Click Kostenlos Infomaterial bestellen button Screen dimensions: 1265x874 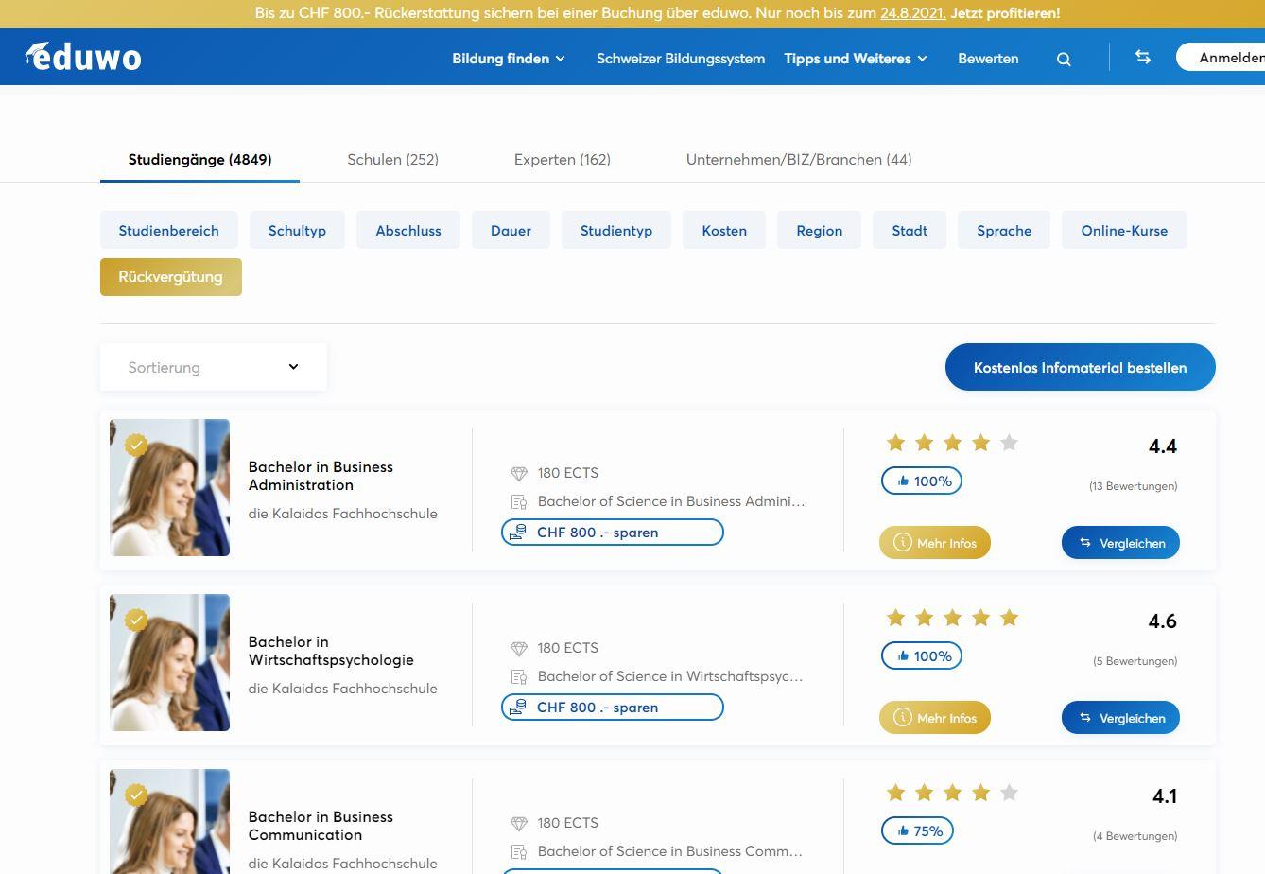coord(1081,367)
